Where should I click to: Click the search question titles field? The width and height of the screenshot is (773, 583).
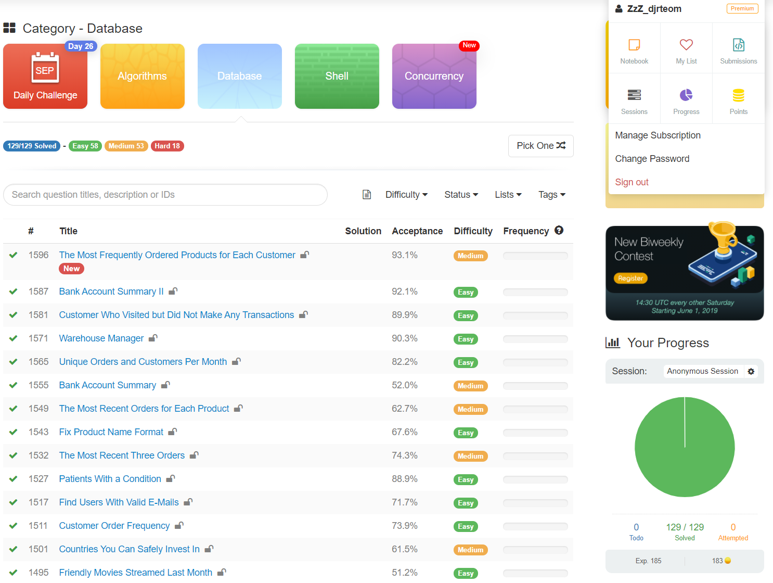click(165, 195)
